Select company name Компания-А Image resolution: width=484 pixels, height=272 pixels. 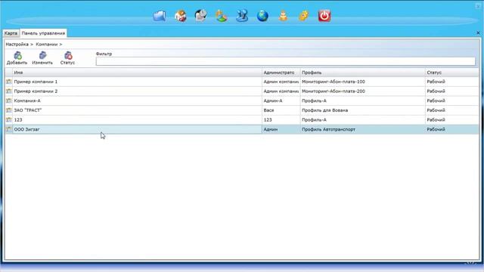(x=27, y=100)
